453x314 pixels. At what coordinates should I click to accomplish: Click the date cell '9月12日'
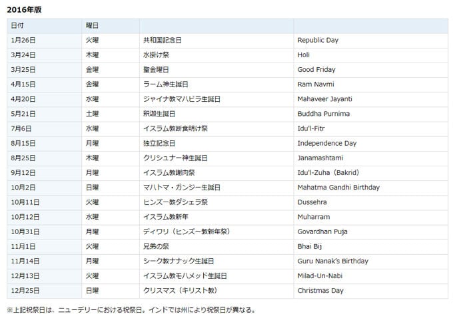point(45,173)
